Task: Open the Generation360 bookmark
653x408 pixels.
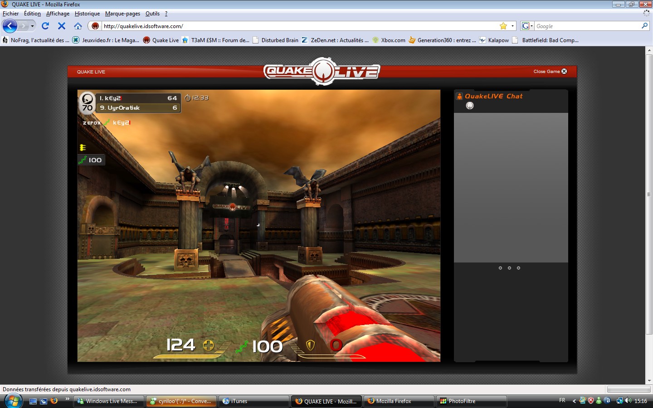Action: (x=442, y=40)
